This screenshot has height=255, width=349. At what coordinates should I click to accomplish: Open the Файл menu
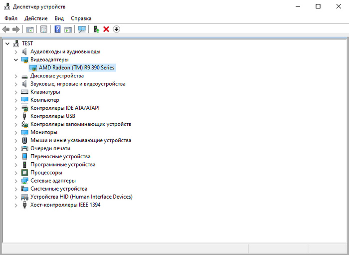point(11,18)
